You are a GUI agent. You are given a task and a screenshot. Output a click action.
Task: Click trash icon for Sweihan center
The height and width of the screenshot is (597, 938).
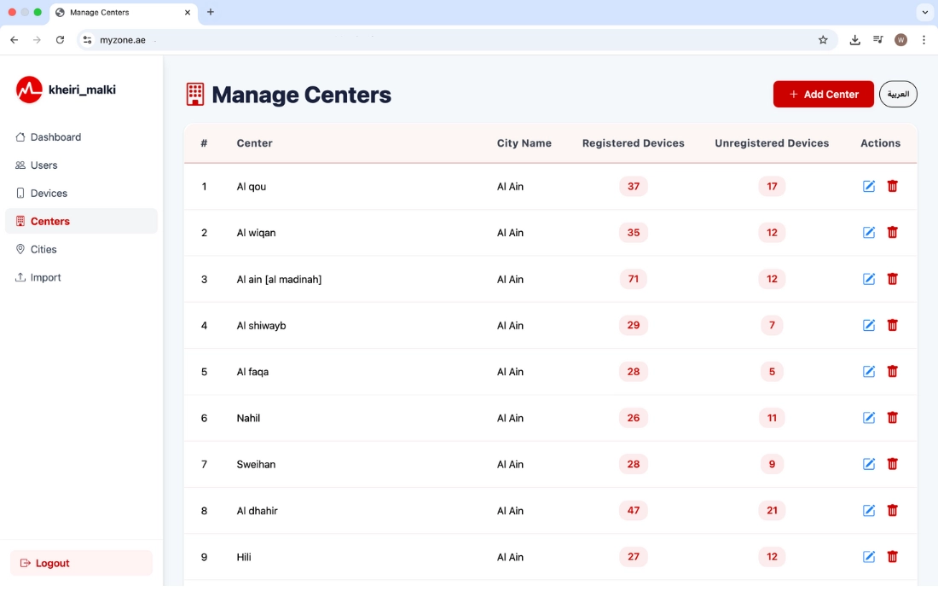click(892, 465)
